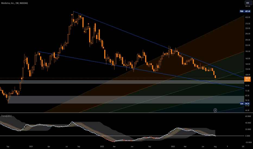
Task: Select the High 497.49 price label
Action: tap(245, 11)
